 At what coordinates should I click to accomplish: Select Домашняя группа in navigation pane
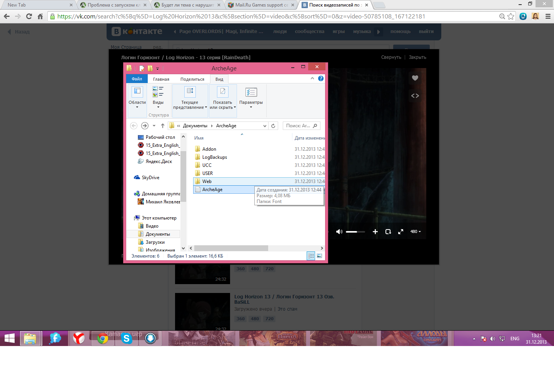click(157, 194)
